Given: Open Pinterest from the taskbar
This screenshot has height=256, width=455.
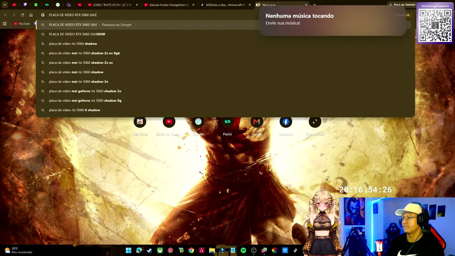Looking at the screenshot, I should tap(170, 250).
